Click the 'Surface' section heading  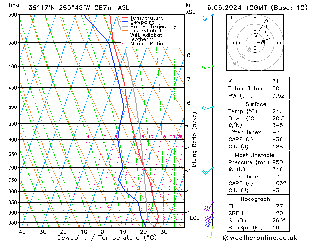point(255,104)
